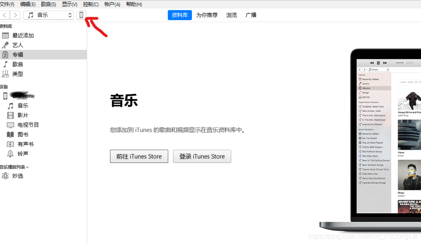Click the 设备 sidebar header
Screen dimensions: 421x244
(4, 87)
